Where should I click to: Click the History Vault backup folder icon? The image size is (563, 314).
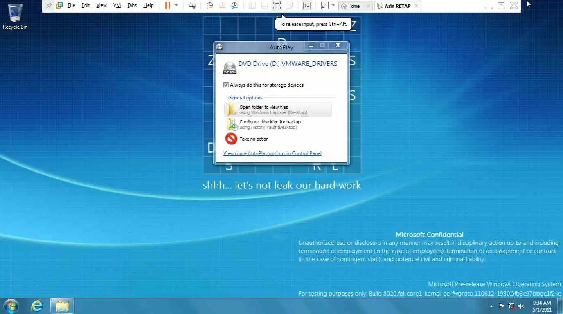232,124
